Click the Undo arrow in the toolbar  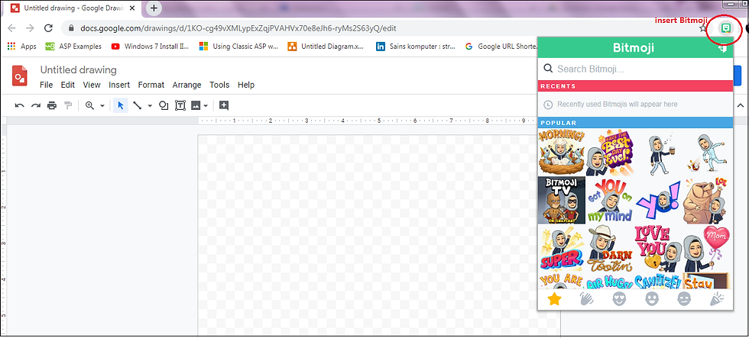[x=20, y=106]
